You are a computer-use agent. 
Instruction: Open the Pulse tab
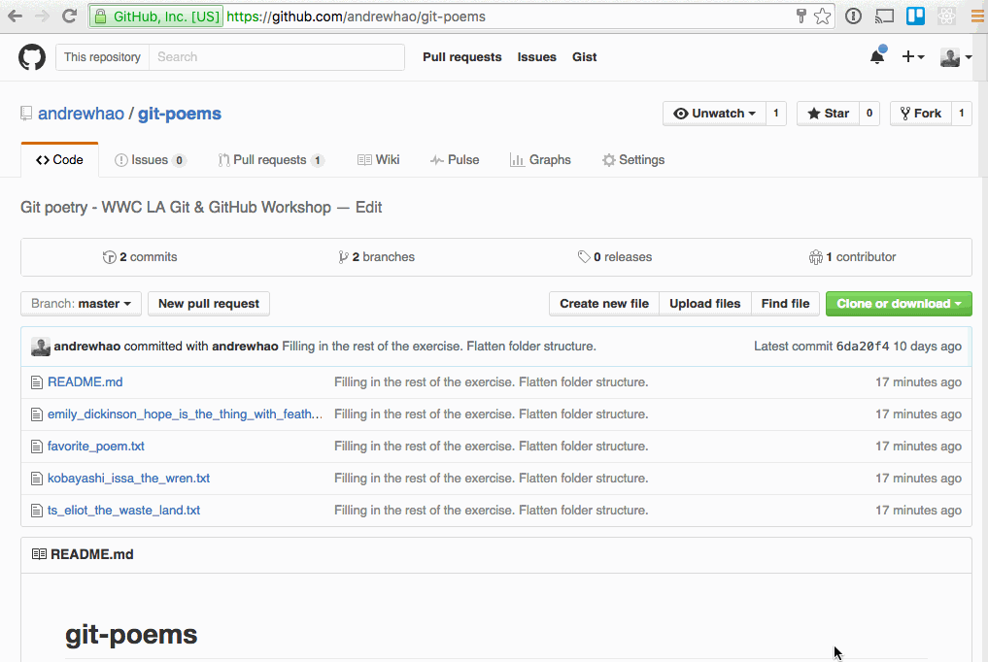pos(455,160)
